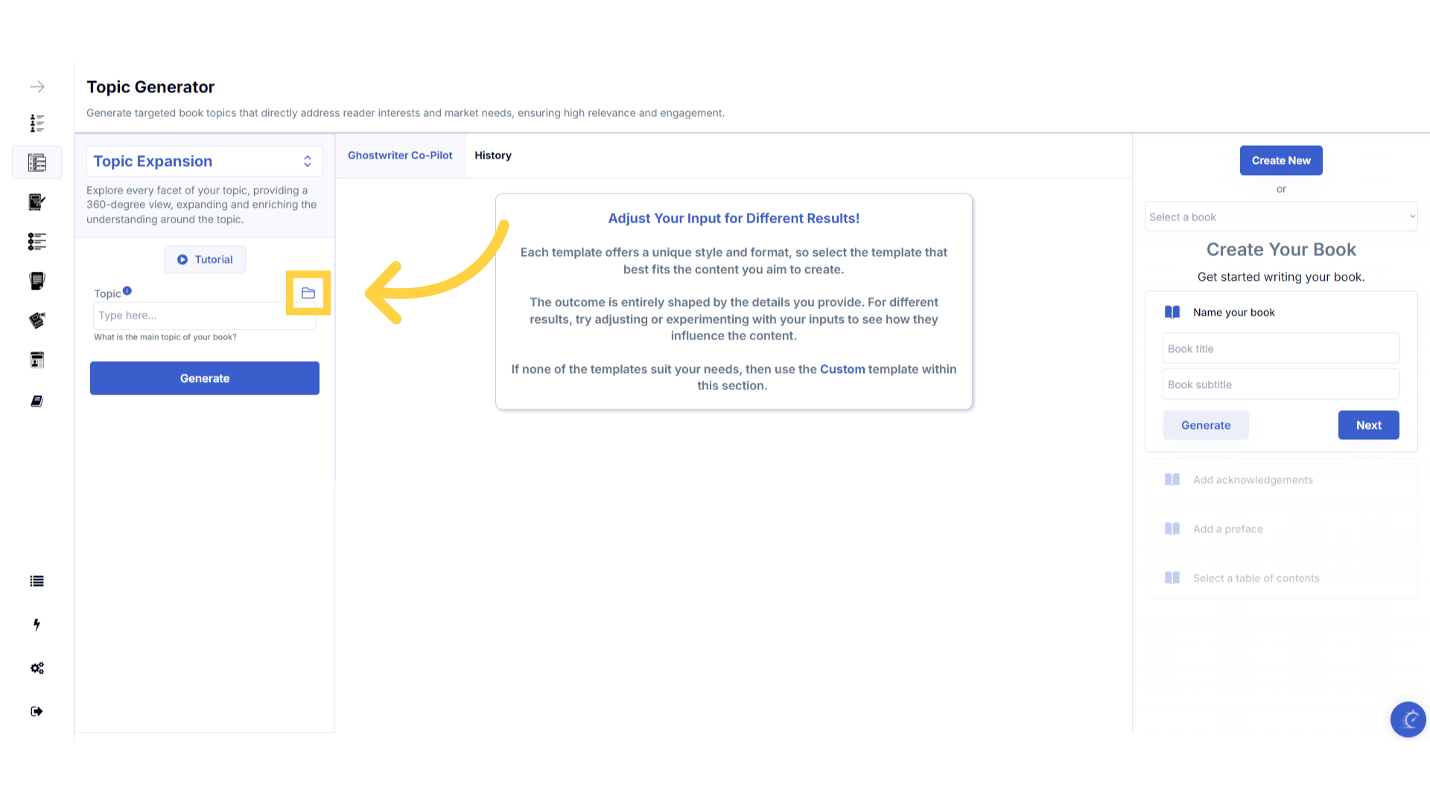Click the list icon in the lower sidebar

click(37, 581)
